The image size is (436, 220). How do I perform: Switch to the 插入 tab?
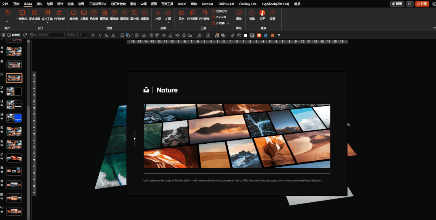pyautogui.click(x=40, y=4)
